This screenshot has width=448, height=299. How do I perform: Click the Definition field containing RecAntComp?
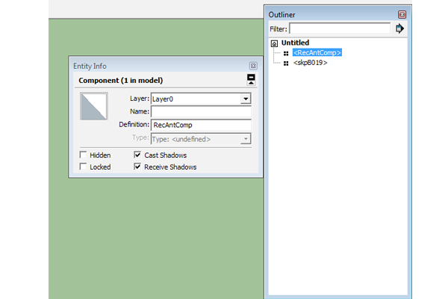pyautogui.click(x=200, y=125)
